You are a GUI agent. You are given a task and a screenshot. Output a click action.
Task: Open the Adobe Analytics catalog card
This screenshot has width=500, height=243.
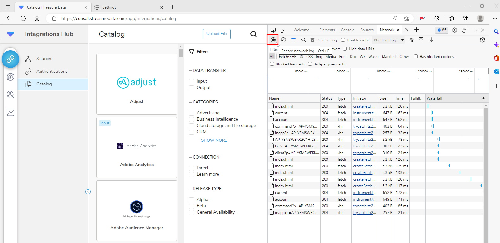137,147
